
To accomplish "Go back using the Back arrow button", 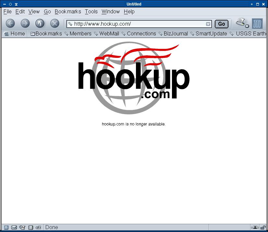I will point(10,23).
